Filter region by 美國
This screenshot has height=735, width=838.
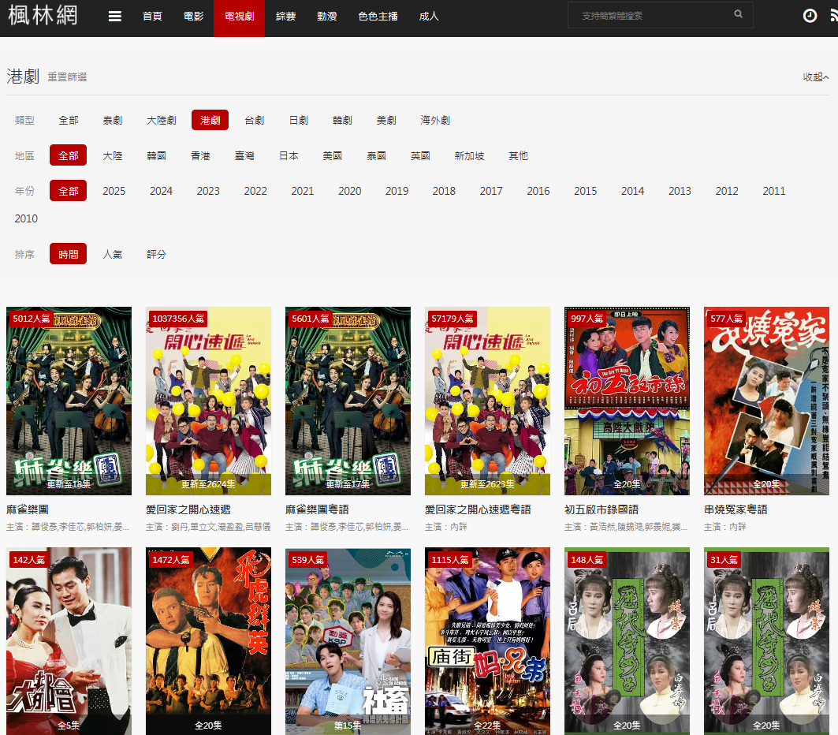click(x=333, y=155)
